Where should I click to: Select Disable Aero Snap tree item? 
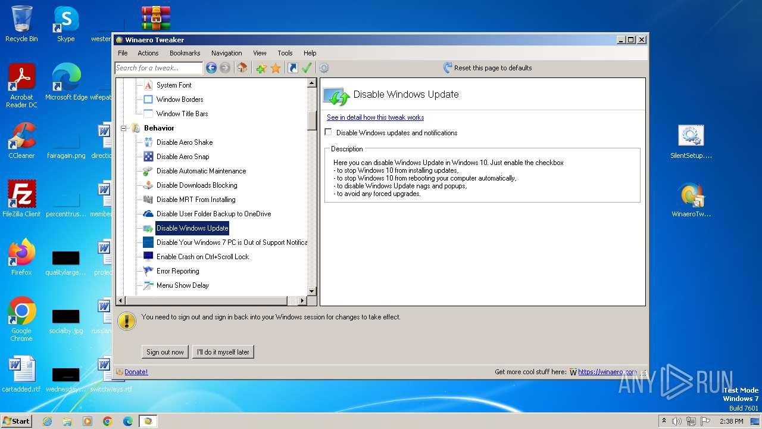click(183, 157)
